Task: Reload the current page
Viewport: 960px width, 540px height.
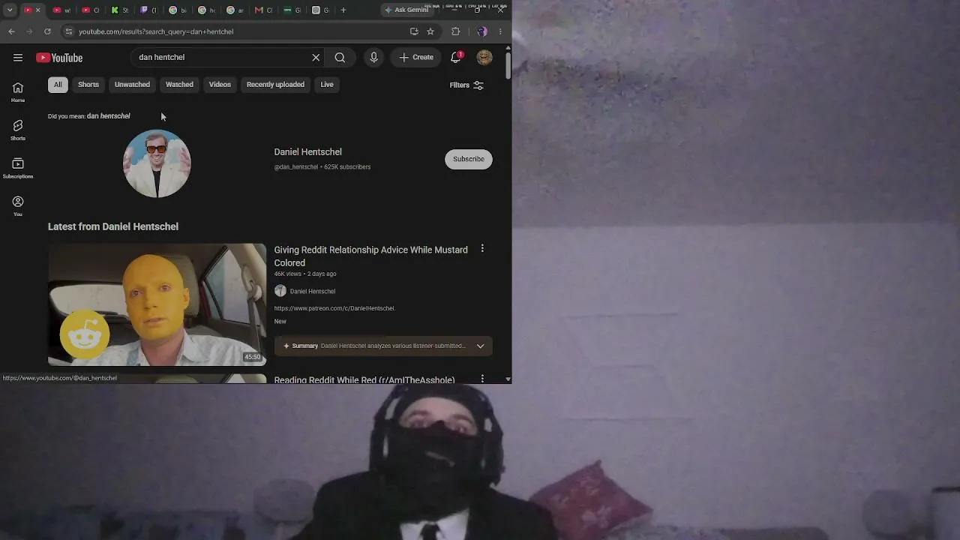Action: [47, 31]
